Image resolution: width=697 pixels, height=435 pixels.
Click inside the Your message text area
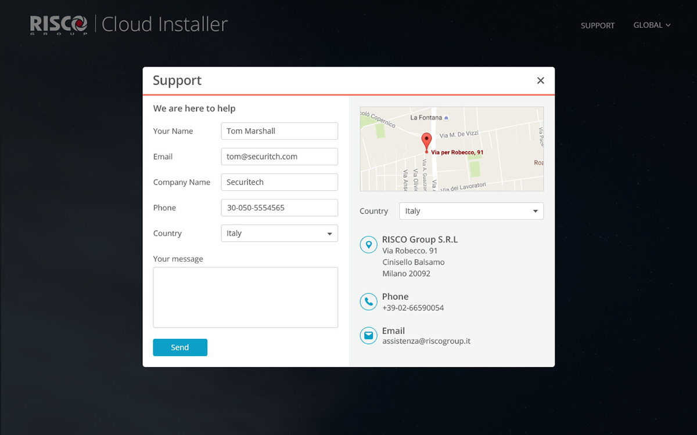(246, 298)
